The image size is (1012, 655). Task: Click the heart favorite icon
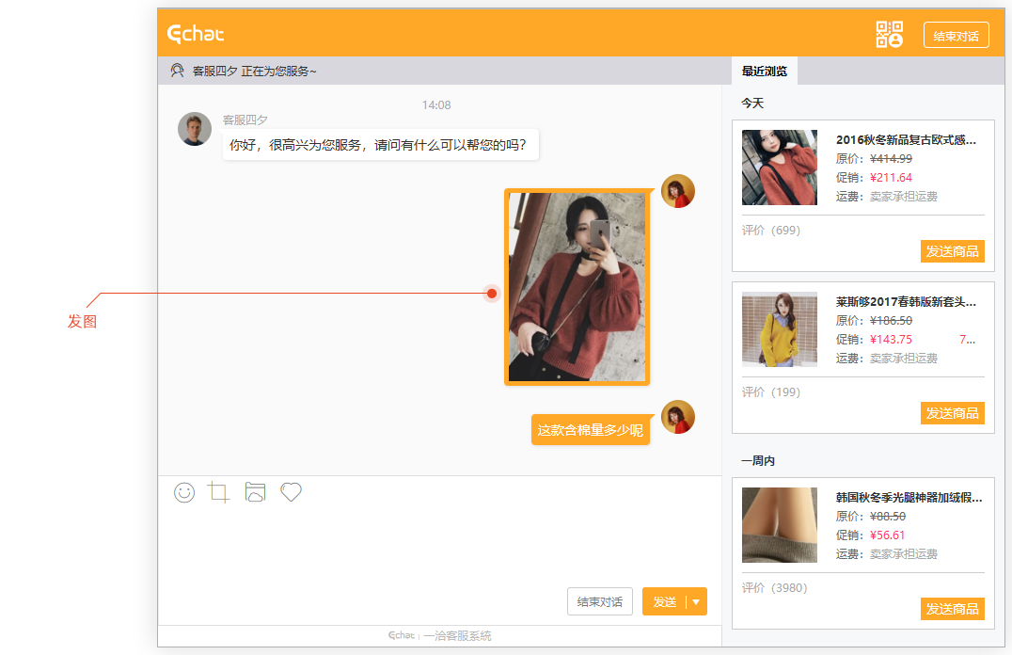pos(292,492)
